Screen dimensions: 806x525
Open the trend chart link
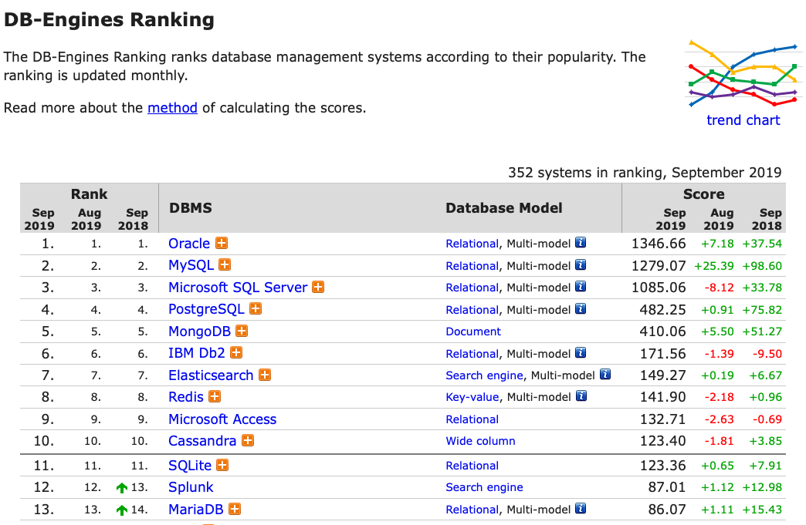(743, 120)
